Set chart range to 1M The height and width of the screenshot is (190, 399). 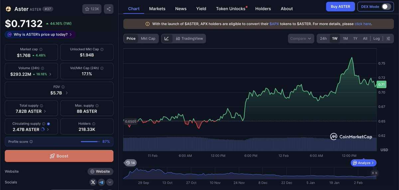click(345, 38)
